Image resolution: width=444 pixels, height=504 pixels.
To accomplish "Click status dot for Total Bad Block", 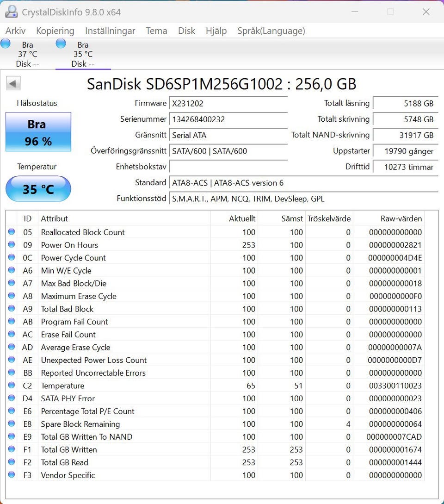I will coord(12,308).
